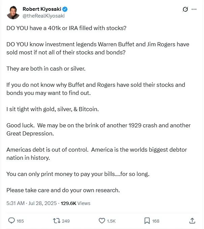Open the @theRealKiyosaki handle link

43,16
